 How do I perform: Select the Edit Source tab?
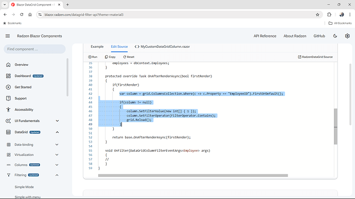click(119, 47)
